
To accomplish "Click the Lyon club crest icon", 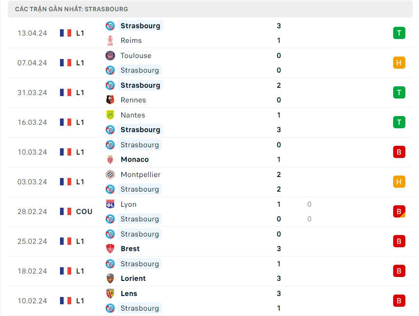I will 110,204.
